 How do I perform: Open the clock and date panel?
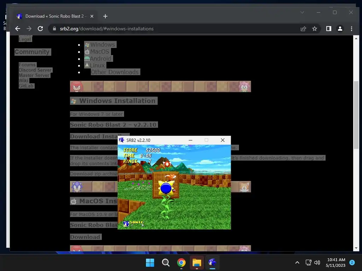tap(335, 263)
